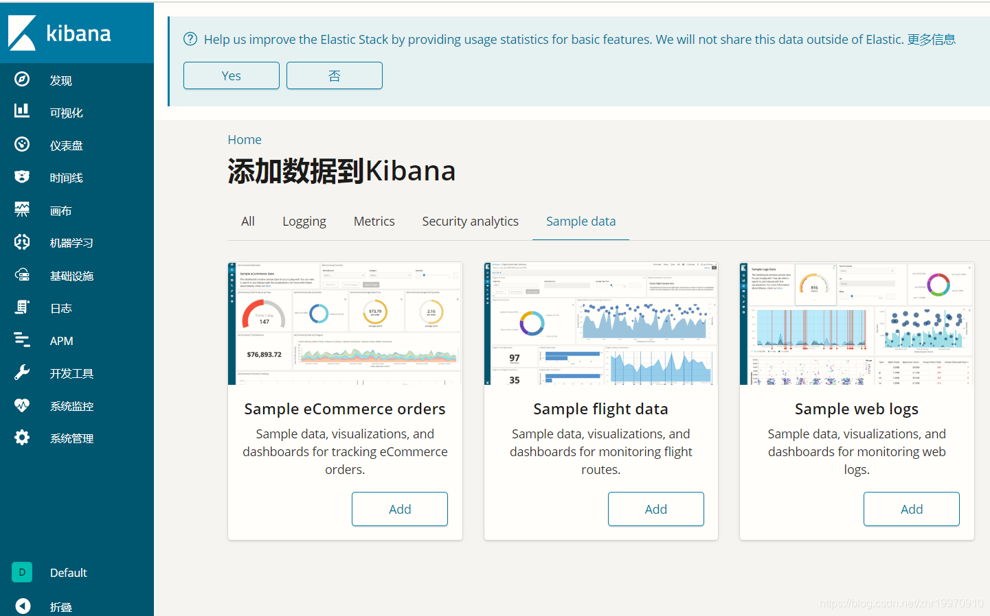Screen dimensions: 990x616
Task: Select the 系统管理 sidebar label
Action: [71, 438]
